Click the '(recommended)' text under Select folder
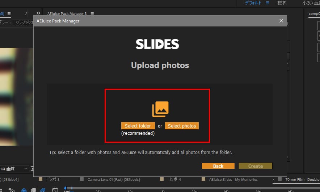 (138, 133)
